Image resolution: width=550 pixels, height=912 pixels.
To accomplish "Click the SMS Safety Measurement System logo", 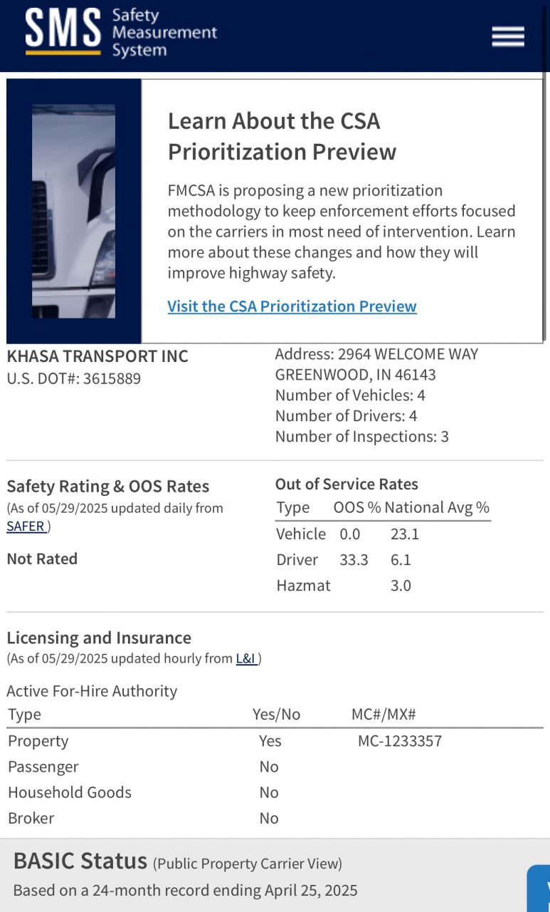I will tap(121, 33).
